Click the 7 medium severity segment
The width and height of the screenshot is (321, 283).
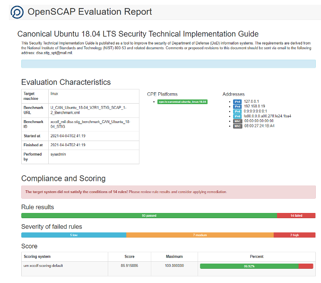click(200, 235)
